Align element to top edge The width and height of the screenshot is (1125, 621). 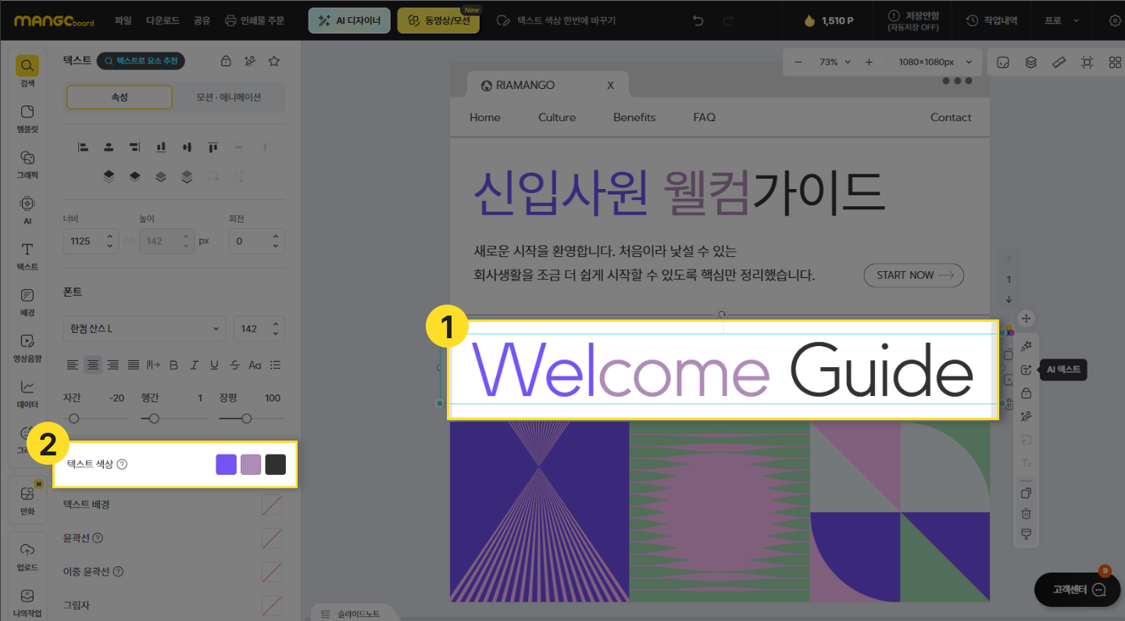click(x=212, y=147)
